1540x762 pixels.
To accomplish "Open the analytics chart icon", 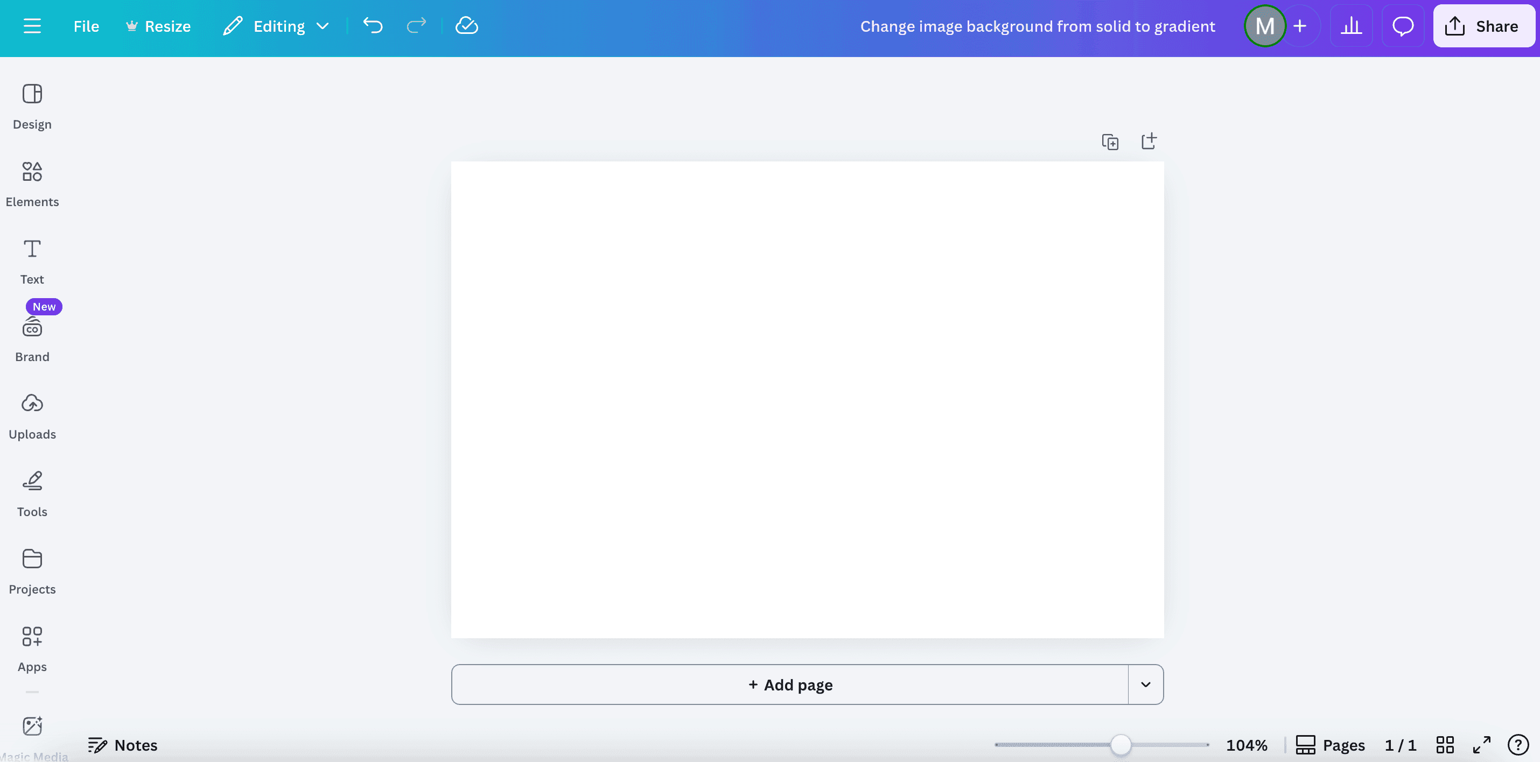I will pos(1351,26).
